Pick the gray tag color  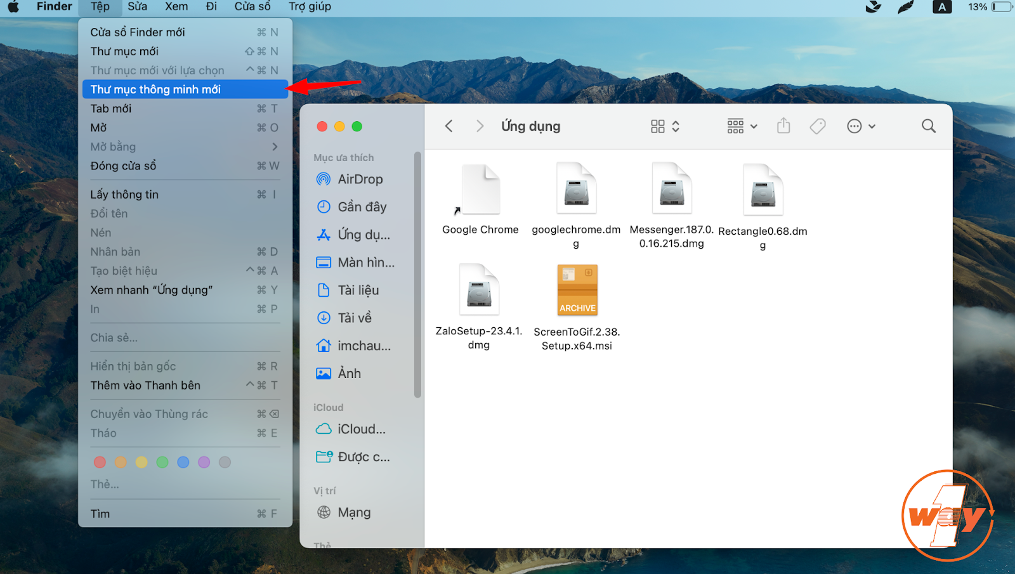click(x=225, y=462)
